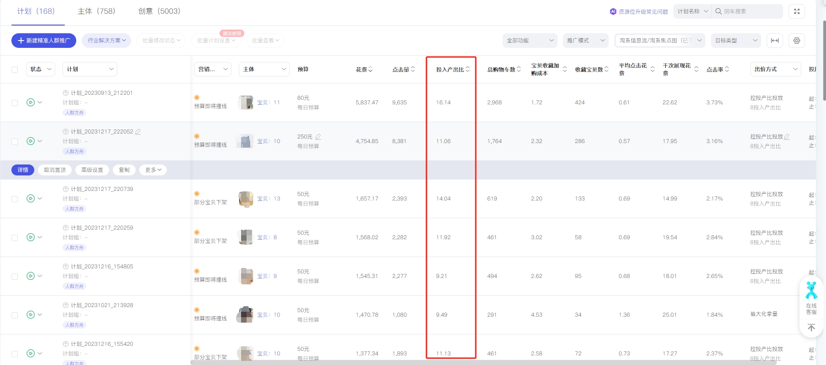Check the row for 计划_20231216_155420
Screen dimensions: 826x365
[x=15, y=354]
